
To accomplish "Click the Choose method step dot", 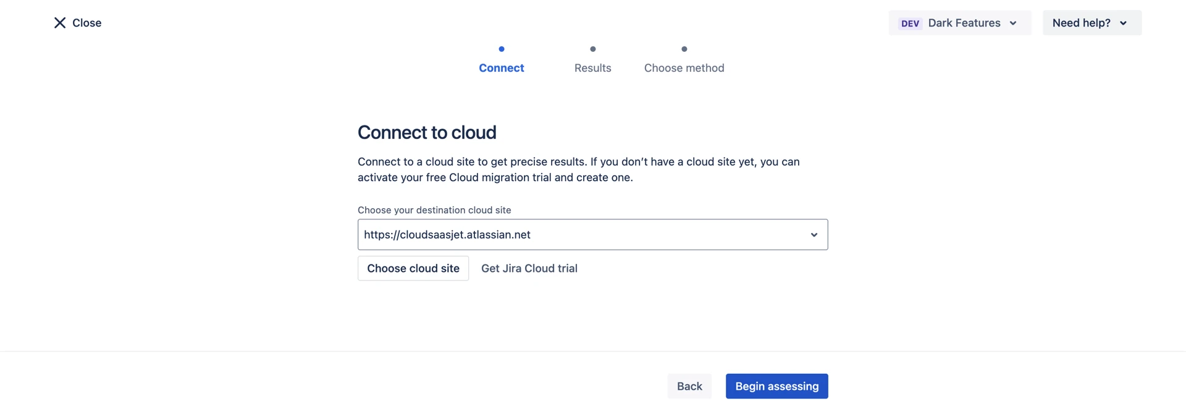I will (684, 49).
